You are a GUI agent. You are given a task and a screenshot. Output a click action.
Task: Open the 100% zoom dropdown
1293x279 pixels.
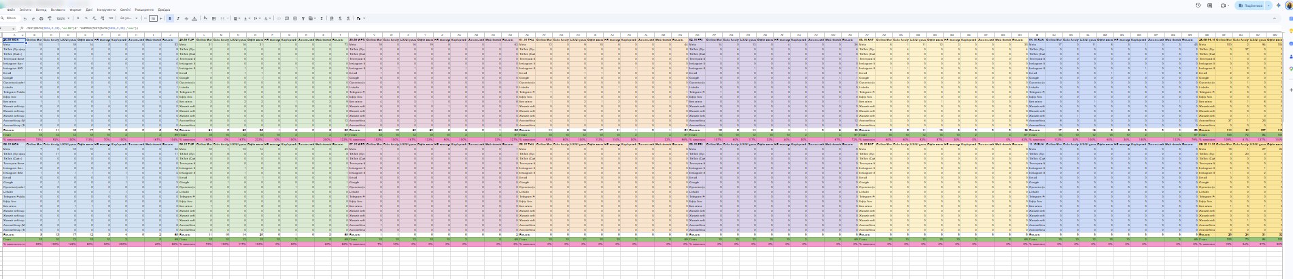(x=63, y=18)
